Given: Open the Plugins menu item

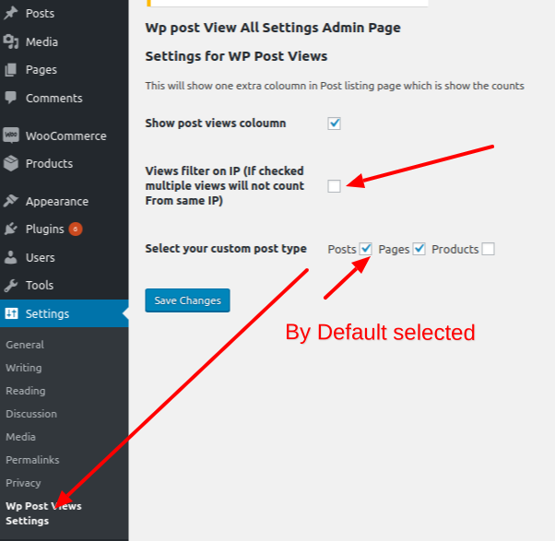Looking at the screenshot, I should 44,229.
